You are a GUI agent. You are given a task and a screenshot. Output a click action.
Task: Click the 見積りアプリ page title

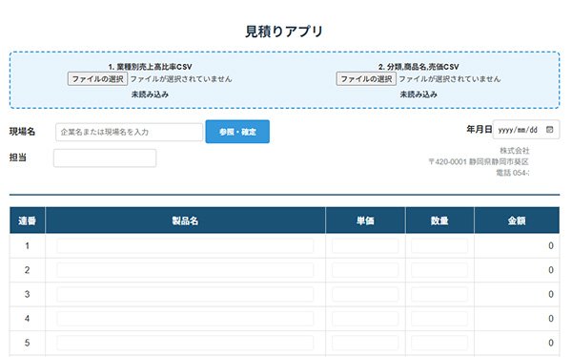[284, 31]
